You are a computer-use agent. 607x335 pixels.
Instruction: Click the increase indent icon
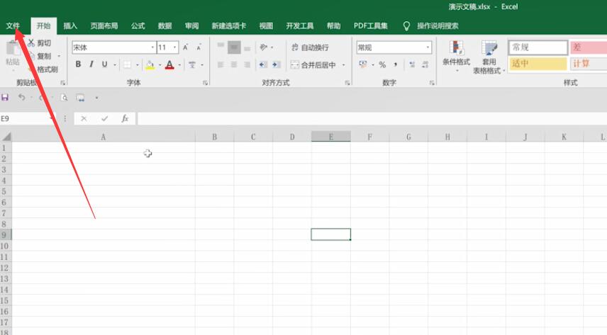coord(276,64)
